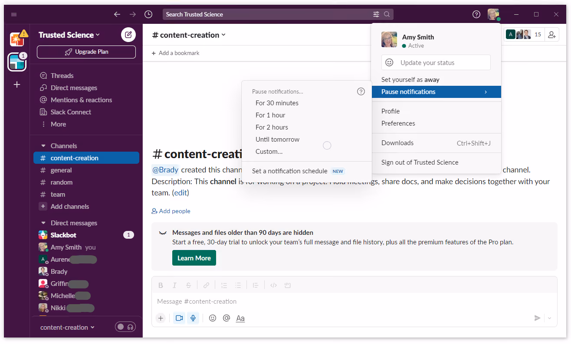Viewport: 571px width, 344px height.
Task: Click blockquote icon in composer
Action: pos(256,285)
